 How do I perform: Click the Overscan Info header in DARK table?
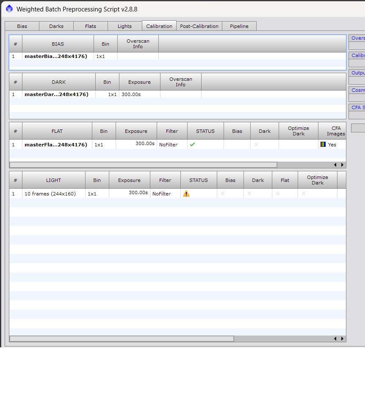pyautogui.click(x=181, y=82)
